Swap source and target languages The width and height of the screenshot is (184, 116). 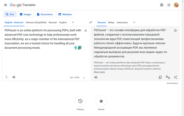pyautogui.click(x=91, y=22)
